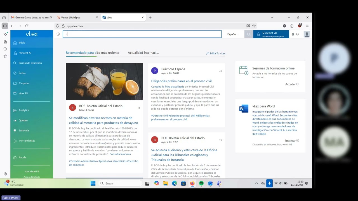This screenshot has width=358, height=201.
Task: Click Empezar for vLex para Word
Action: [x=292, y=141]
